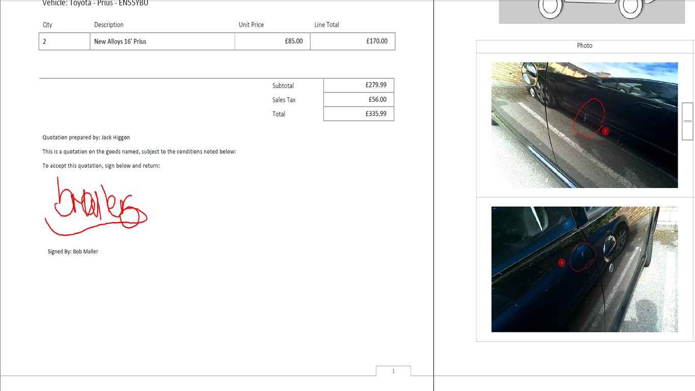Click the red marker dot on the first car photo

click(x=605, y=131)
